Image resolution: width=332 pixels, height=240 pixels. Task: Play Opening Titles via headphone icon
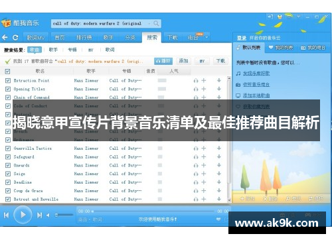[196, 89]
